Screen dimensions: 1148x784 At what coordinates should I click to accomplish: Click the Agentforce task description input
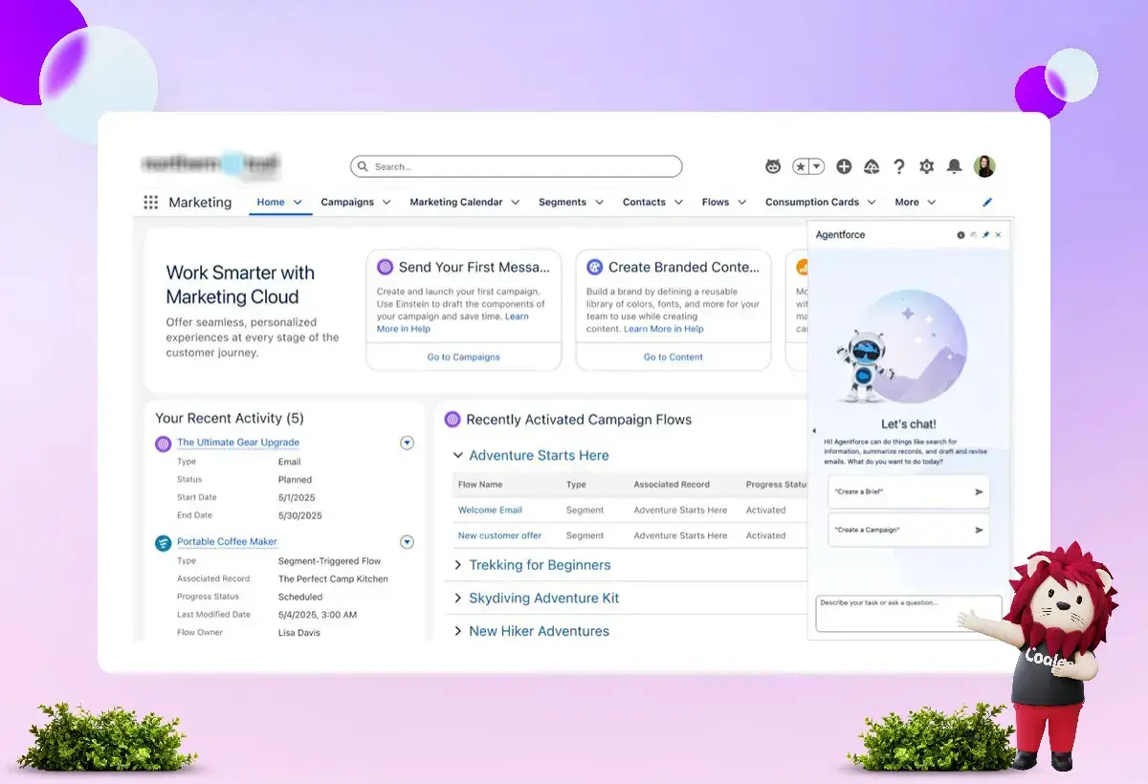[907, 612]
